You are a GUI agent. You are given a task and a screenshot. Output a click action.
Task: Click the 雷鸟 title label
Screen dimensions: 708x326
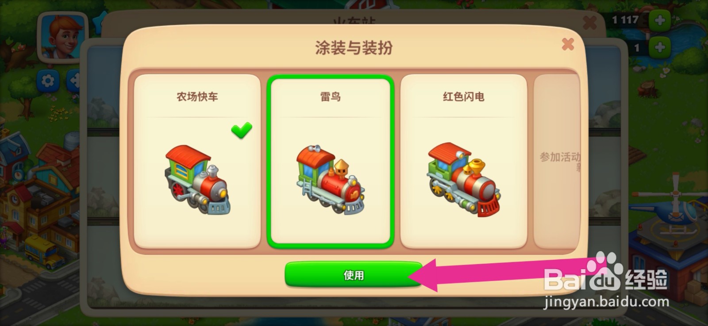tap(331, 96)
